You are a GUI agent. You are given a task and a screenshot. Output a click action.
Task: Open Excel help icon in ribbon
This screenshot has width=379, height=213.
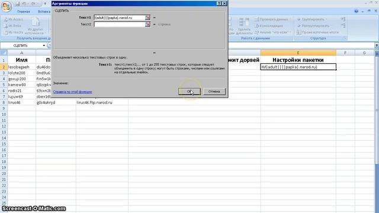356,11
